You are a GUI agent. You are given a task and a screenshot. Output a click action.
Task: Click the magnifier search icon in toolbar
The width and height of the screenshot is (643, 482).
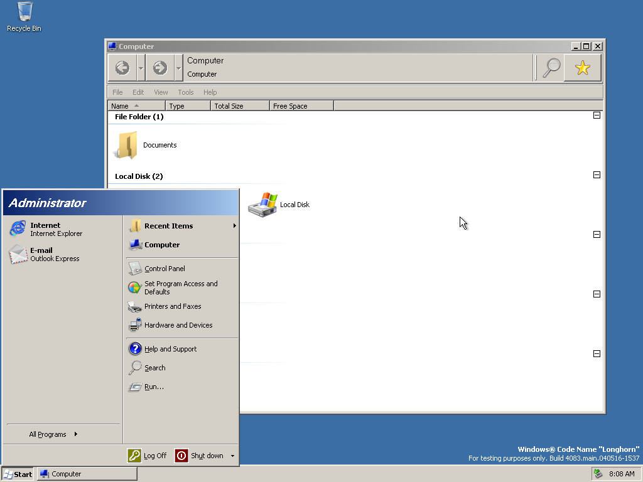click(x=551, y=68)
